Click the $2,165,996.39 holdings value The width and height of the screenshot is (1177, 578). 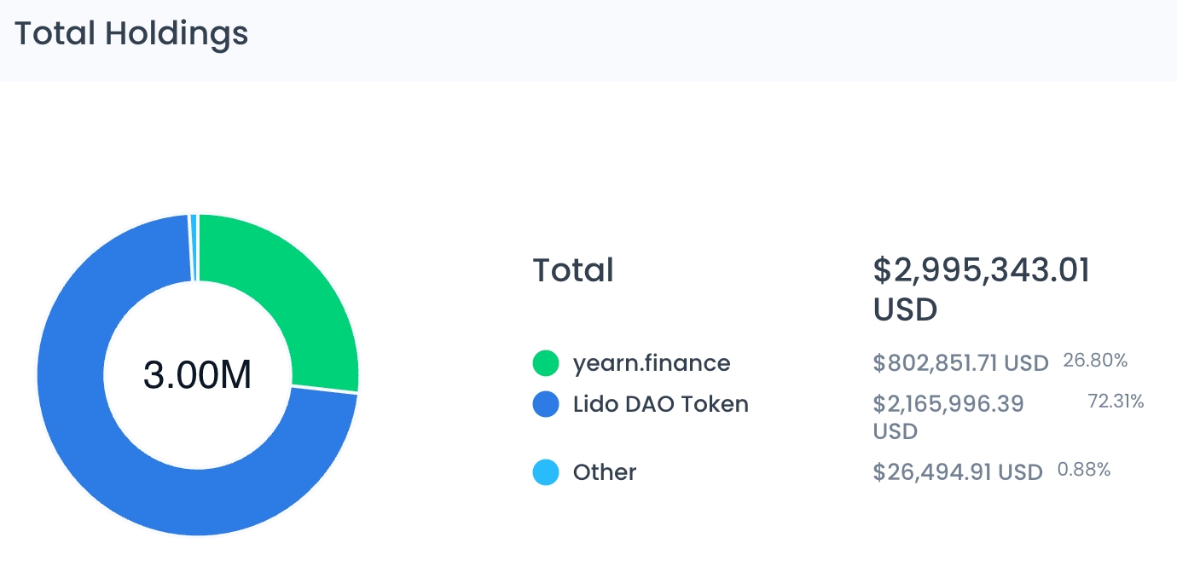(948, 404)
